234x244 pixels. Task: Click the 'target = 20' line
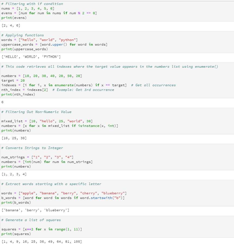coord(13,81)
